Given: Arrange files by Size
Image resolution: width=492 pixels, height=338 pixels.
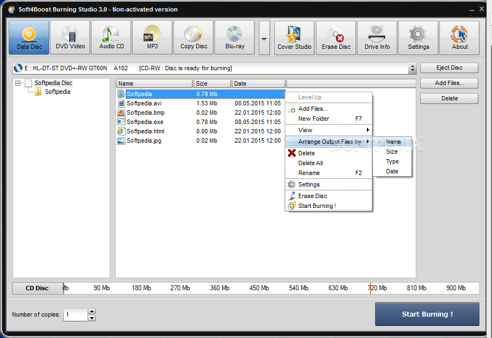Looking at the screenshot, I should coord(392,151).
